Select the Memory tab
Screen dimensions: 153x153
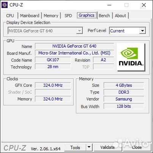51,16
